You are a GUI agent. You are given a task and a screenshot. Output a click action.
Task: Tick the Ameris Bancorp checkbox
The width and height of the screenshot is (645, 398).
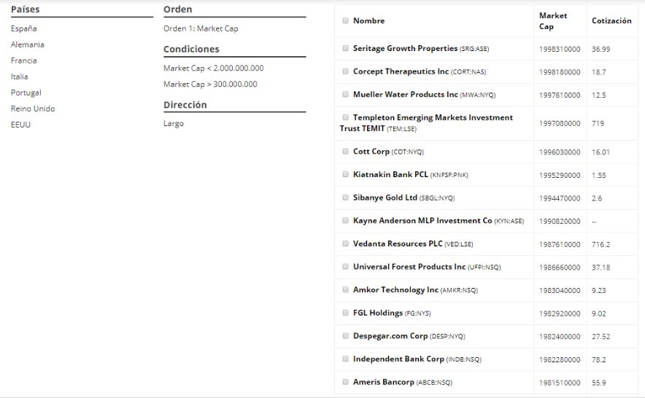[346, 382]
